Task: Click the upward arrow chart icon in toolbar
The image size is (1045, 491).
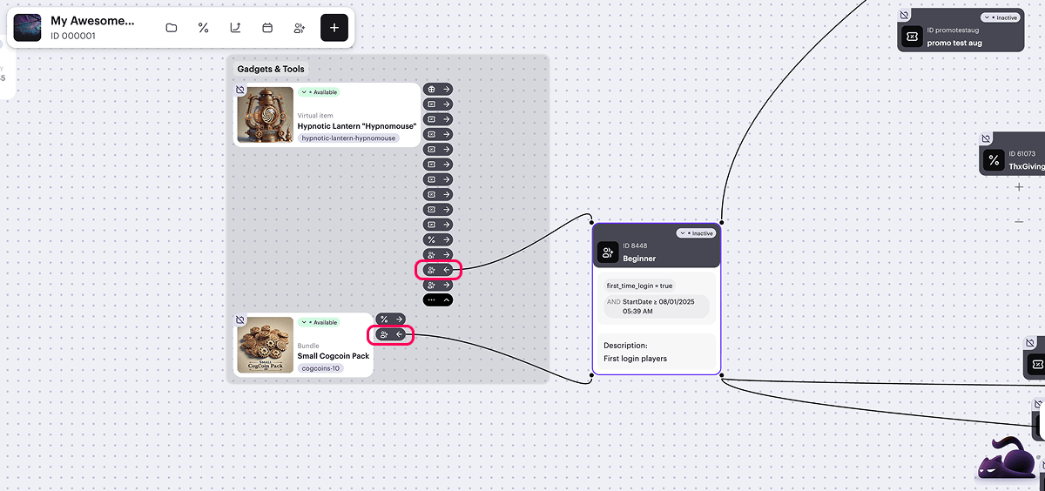Action: click(x=235, y=28)
